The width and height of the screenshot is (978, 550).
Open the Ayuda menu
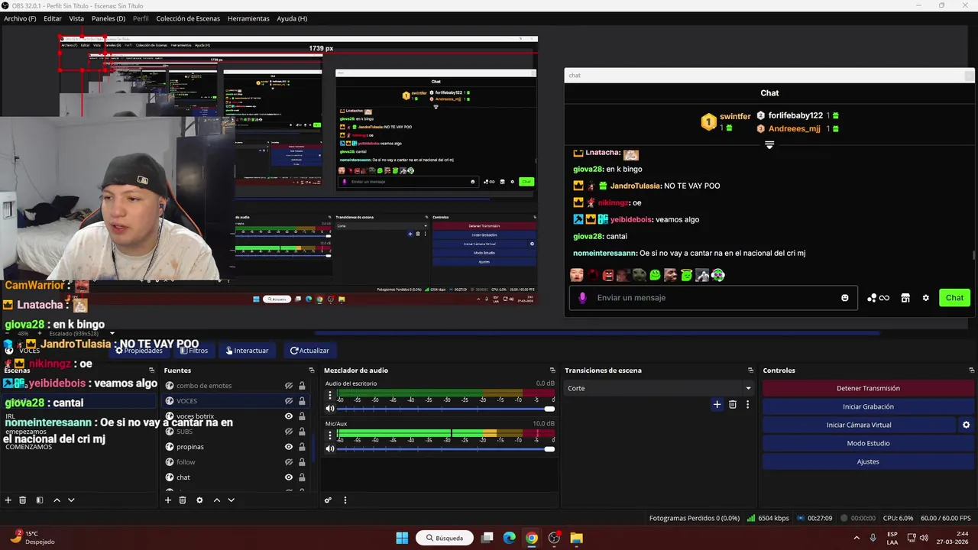[292, 18]
